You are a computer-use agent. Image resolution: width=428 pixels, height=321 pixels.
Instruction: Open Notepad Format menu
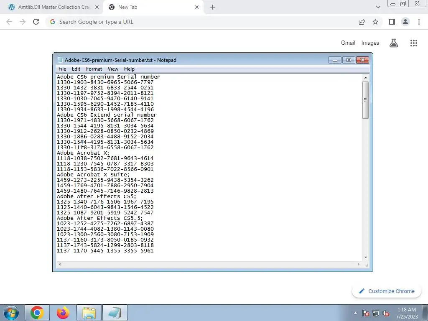point(94,69)
